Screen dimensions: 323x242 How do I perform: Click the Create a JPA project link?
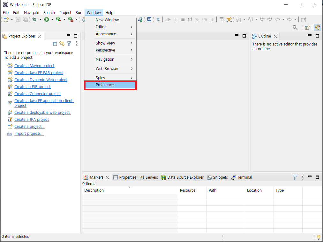pyautogui.click(x=32, y=120)
